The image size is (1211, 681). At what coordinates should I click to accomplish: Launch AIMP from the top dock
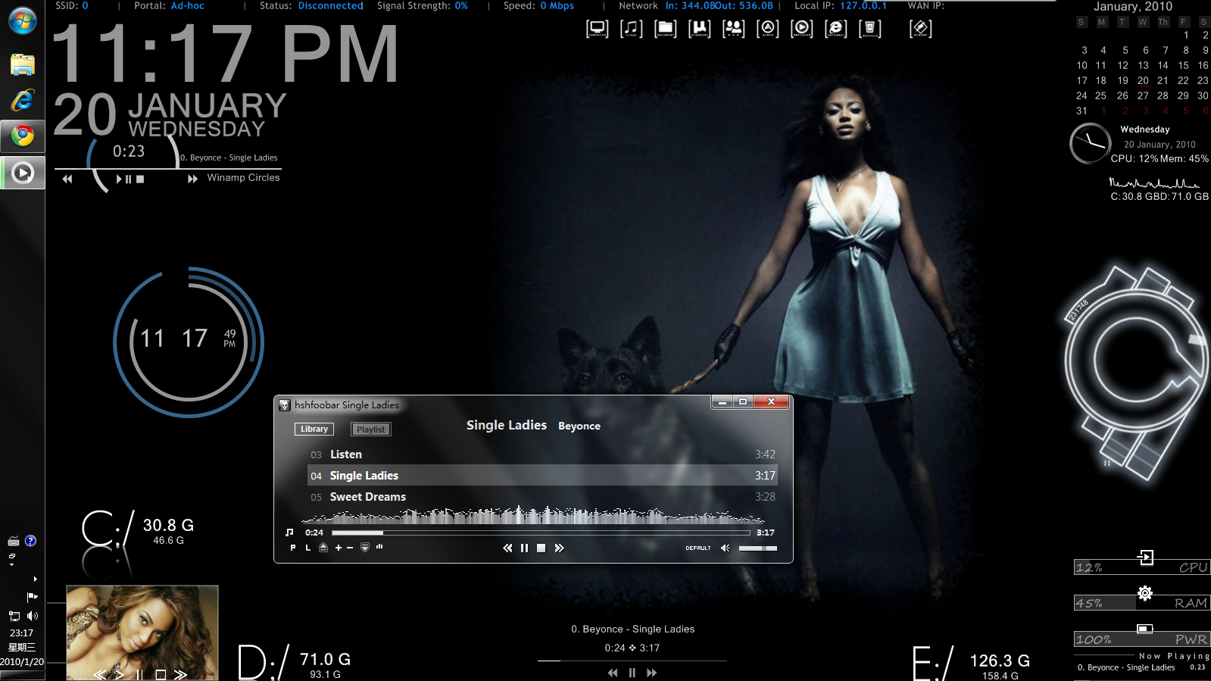pos(767,29)
